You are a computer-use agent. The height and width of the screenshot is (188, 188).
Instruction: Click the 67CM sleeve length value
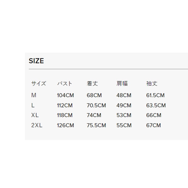pyautogui.click(x=154, y=125)
